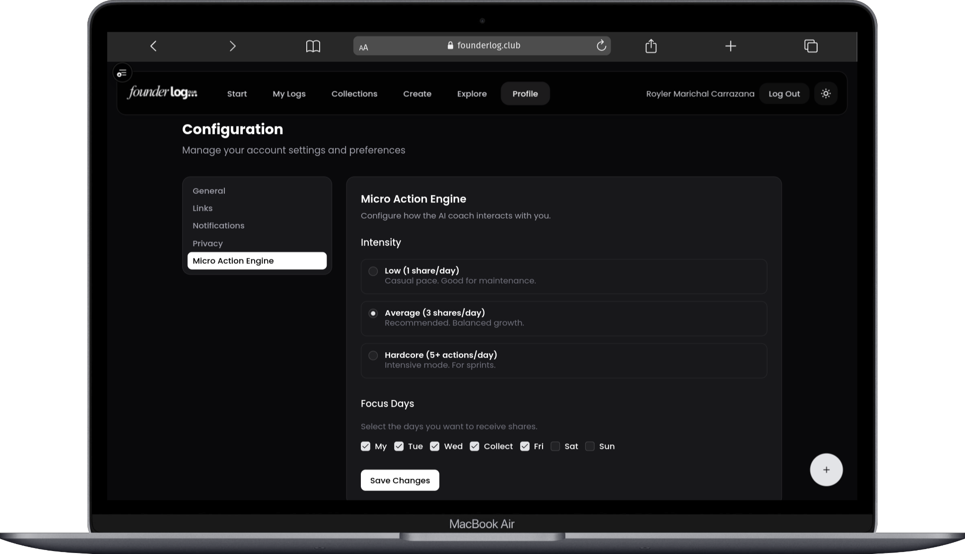Click the light mode sun icon
The width and height of the screenshot is (965, 554).
click(826, 93)
